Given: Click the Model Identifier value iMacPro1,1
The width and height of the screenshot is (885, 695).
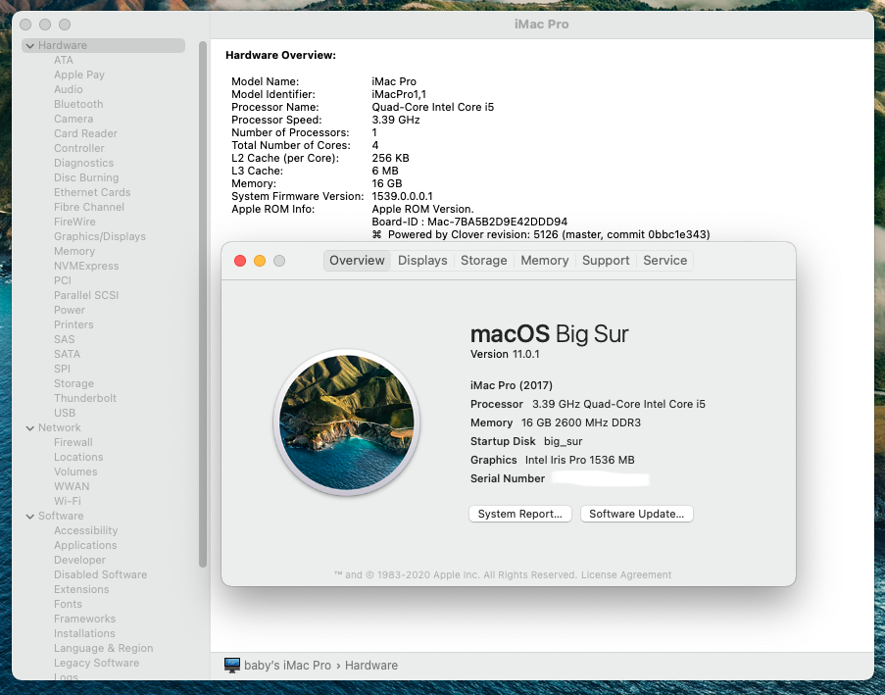Looking at the screenshot, I should 399,94.
